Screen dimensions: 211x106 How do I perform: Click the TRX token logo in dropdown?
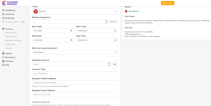click(36, 12)
